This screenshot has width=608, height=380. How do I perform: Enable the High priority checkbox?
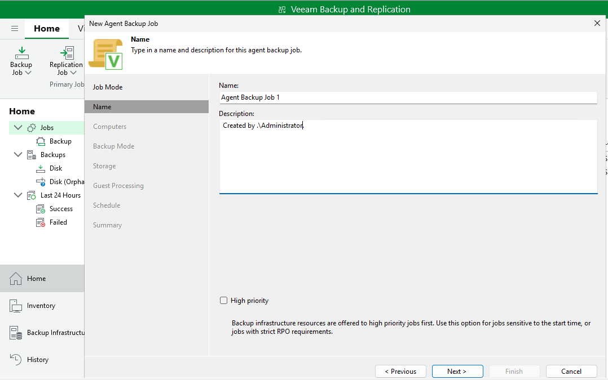[224, 301]
